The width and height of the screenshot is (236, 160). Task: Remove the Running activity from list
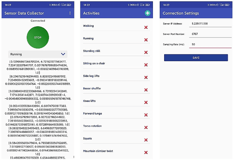(x=146, y=40)
